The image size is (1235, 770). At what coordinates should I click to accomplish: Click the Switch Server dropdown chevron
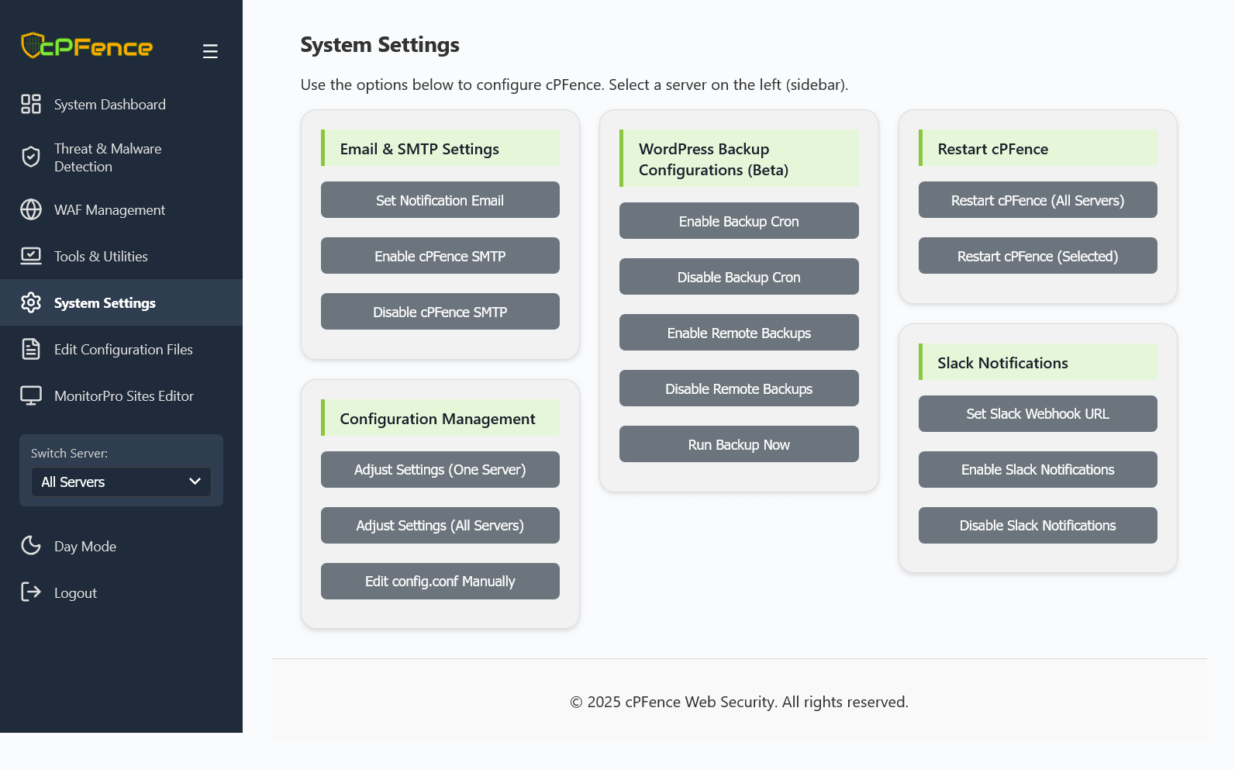coord(195,482)
